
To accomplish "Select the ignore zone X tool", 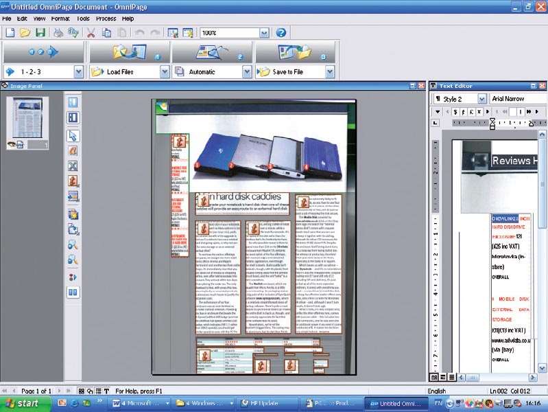I will (x=73, y=166).
